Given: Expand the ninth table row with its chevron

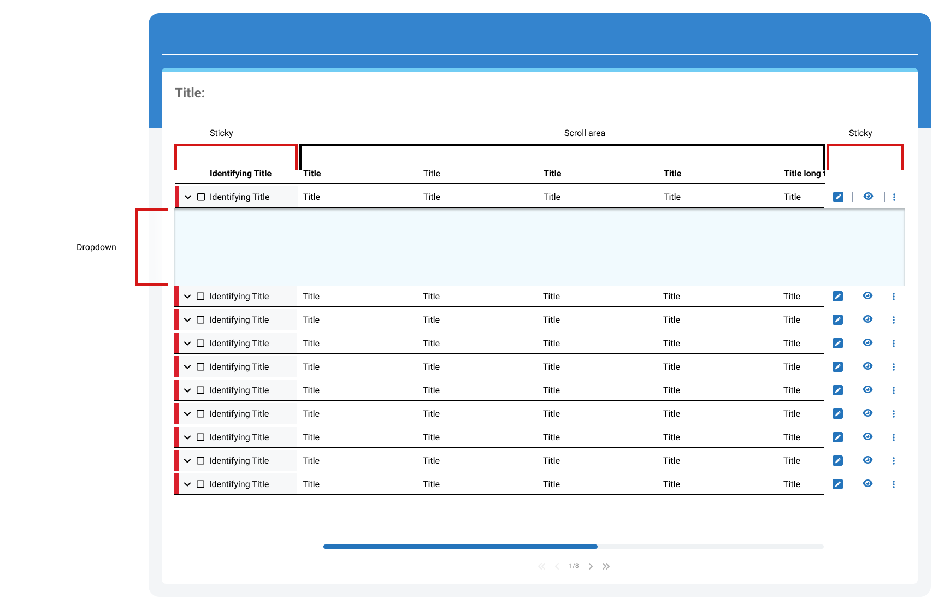Looking at the screenshot, I should click(x=187, y=461).
